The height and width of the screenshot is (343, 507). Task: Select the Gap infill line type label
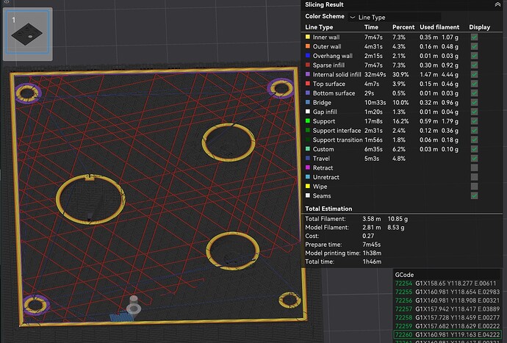[325, 112]
